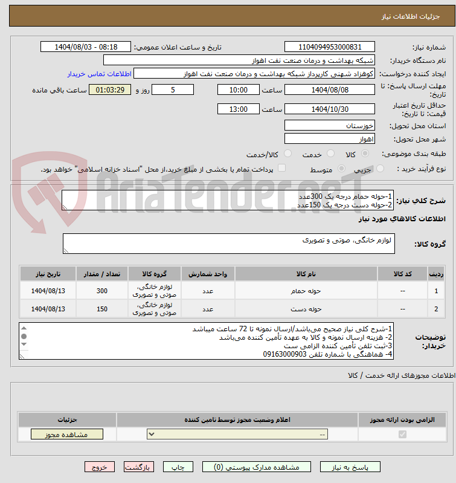Click scroll-up arrow in توضیحات خریدار box

click(x=24, y=328)
